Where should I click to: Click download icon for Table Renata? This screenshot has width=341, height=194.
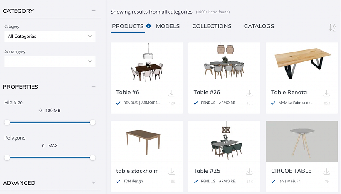326,93
